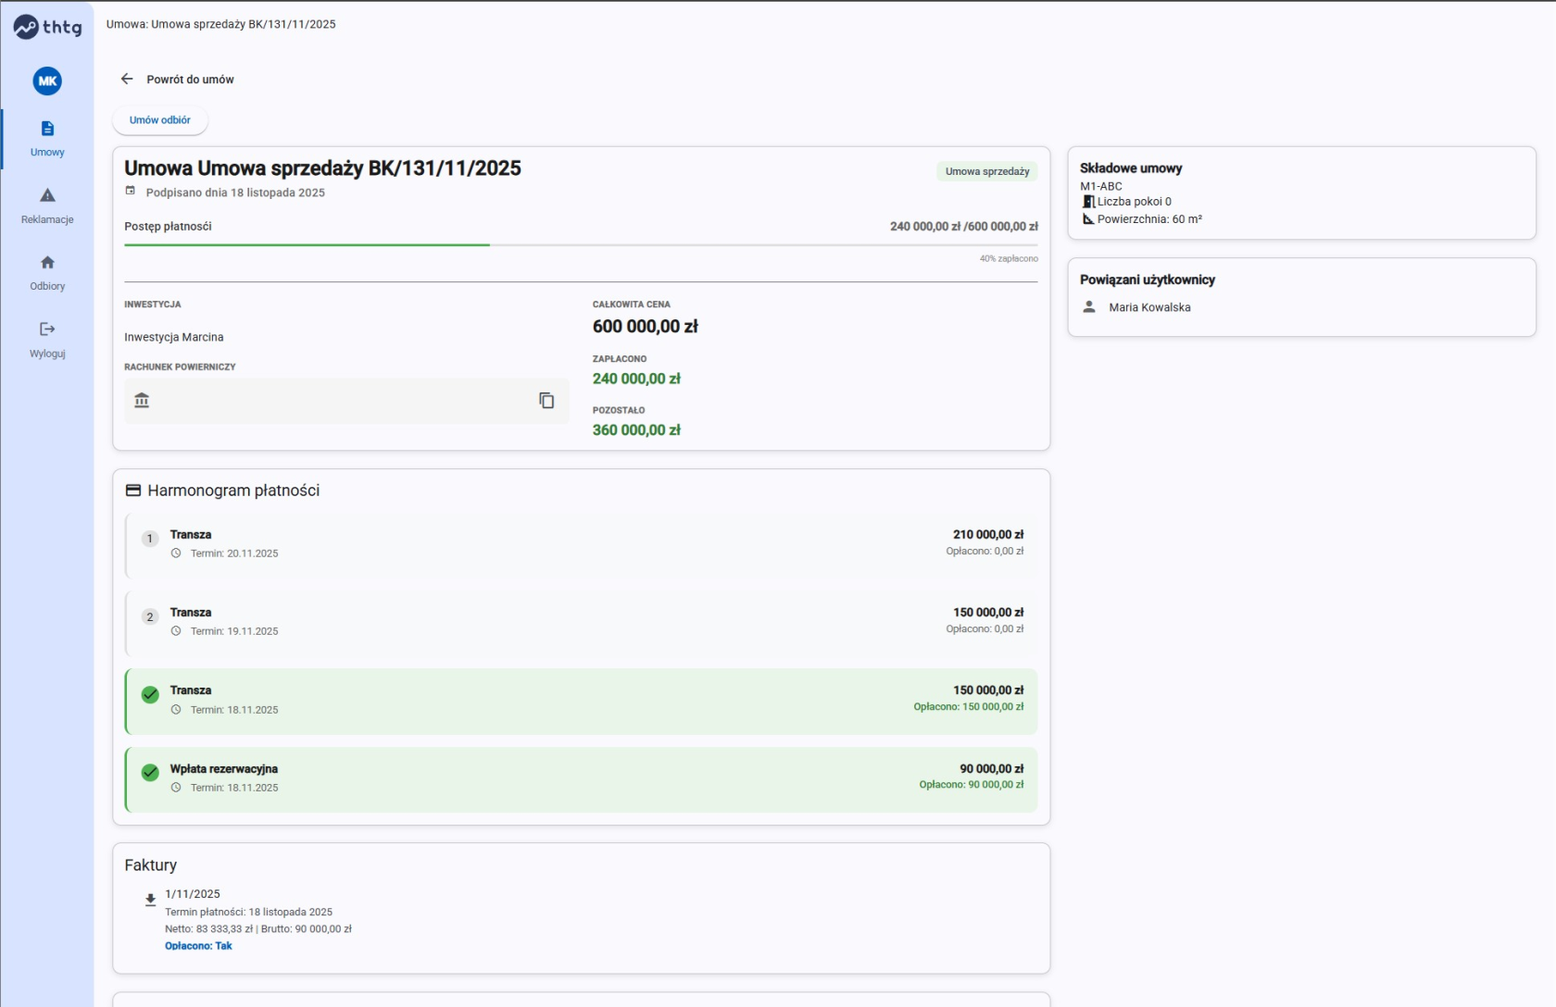The width and height of the screenshot is (1556, 1007).
Task: Click the back arrow to contracts
Action: tap(127, 79)
